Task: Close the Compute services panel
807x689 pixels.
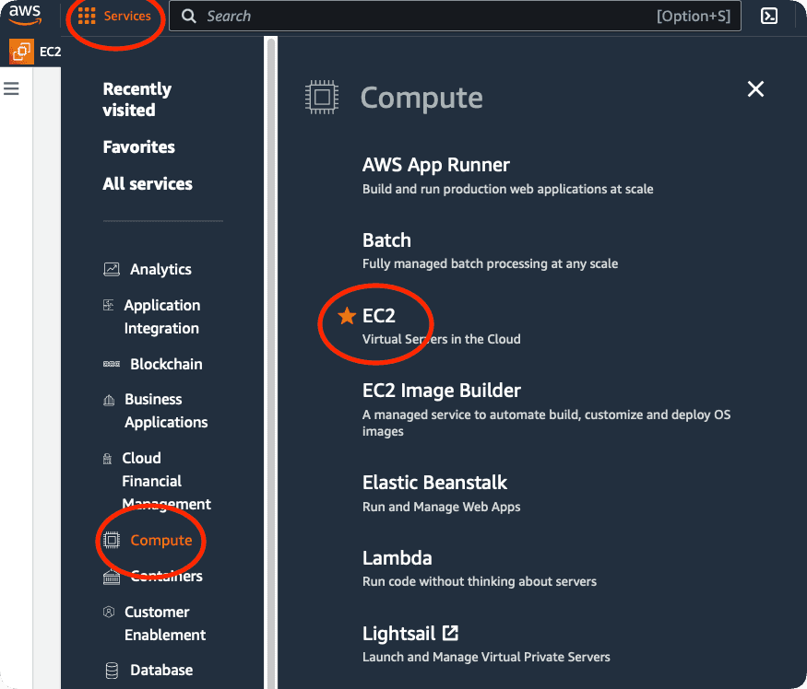Action: pos(755,88)
